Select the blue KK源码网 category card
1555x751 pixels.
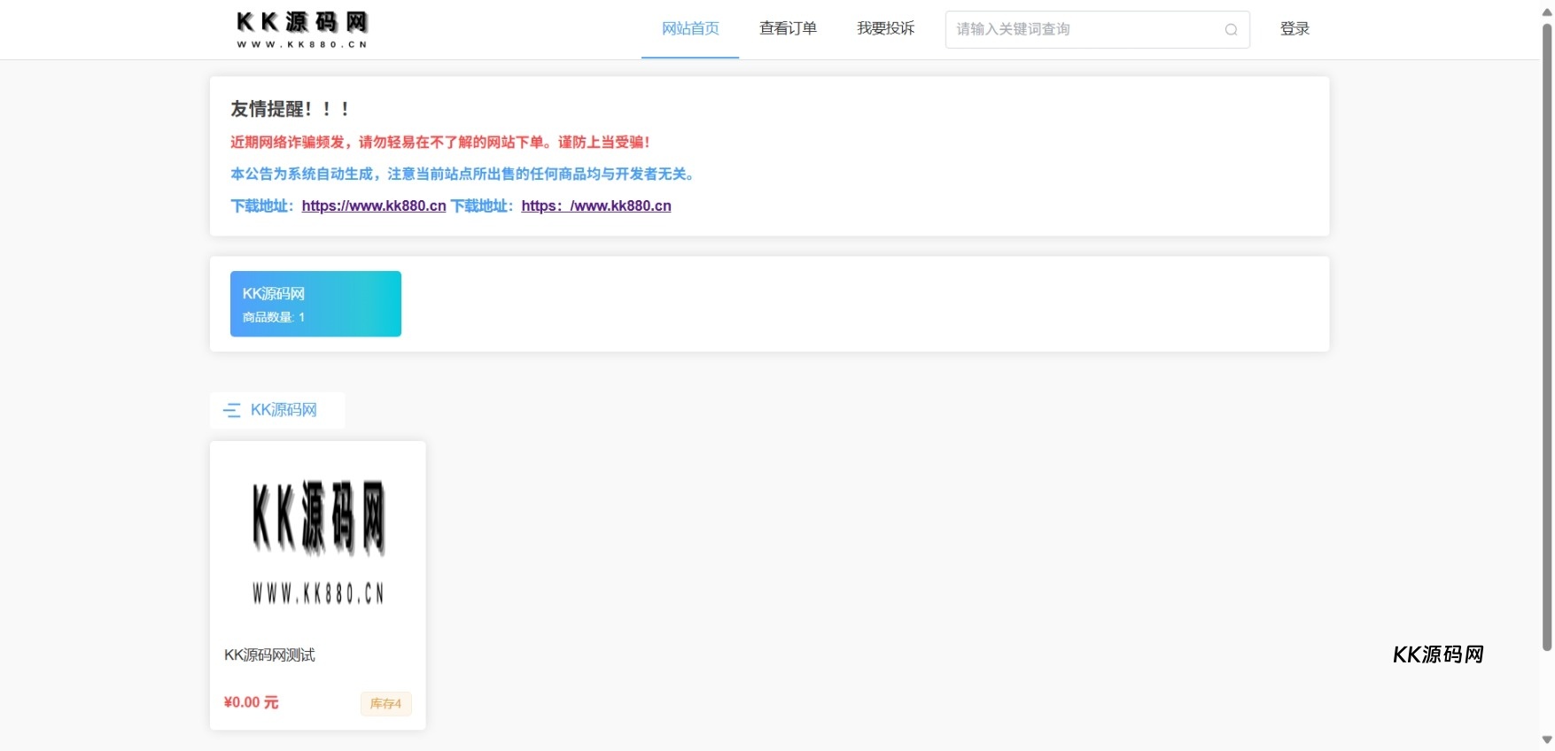pyautogui.click(x=315, y=304)
